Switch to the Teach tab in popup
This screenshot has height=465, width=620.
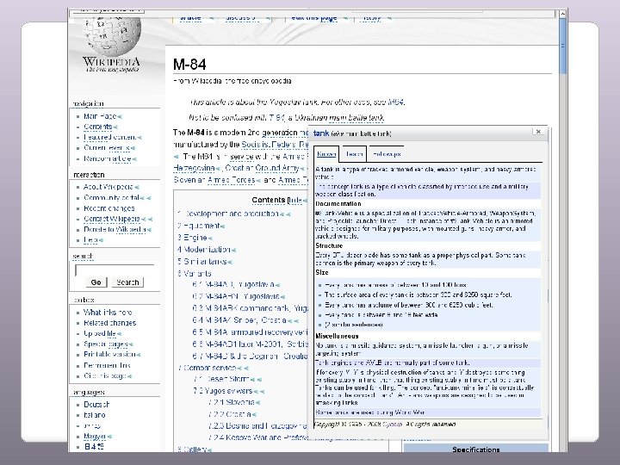[354, 154]
